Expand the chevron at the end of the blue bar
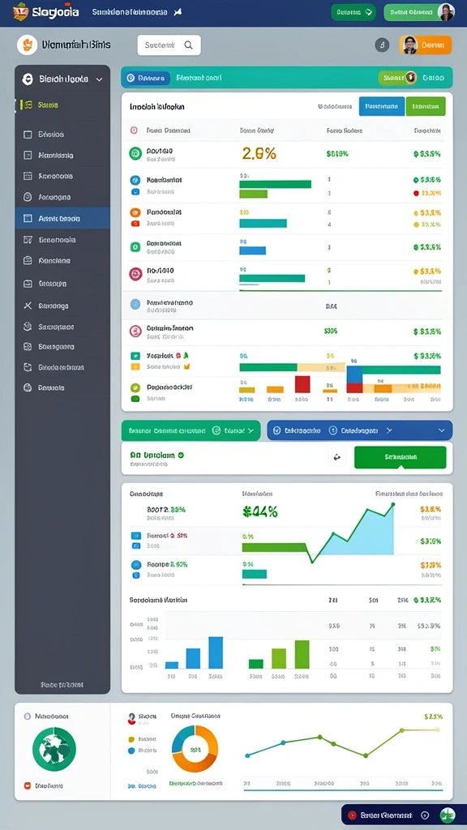The height and width of the screenshot is (830, 467). click(442, 431)
